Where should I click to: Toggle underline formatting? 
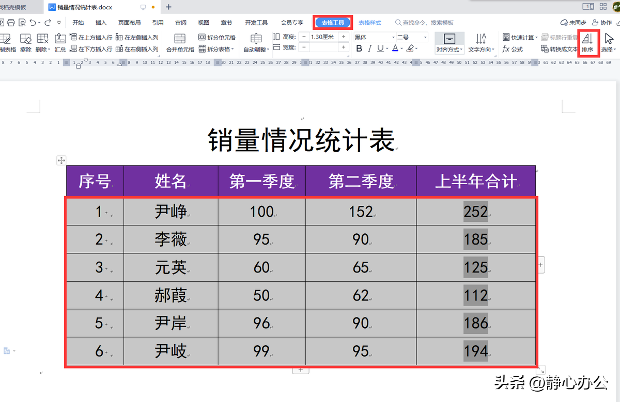point(380,49)
